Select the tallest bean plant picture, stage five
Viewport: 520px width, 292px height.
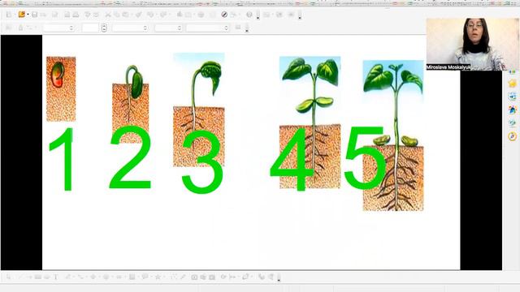393,135
